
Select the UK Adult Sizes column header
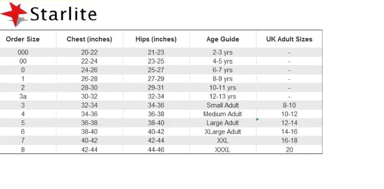(x=289, y=39)
